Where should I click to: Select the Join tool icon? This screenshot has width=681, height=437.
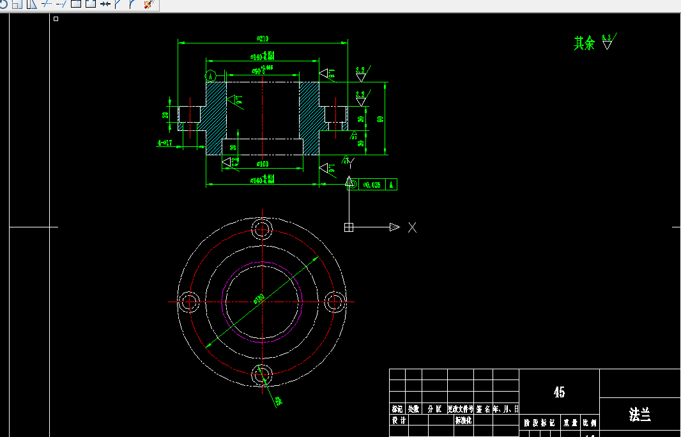coord(105,4)
